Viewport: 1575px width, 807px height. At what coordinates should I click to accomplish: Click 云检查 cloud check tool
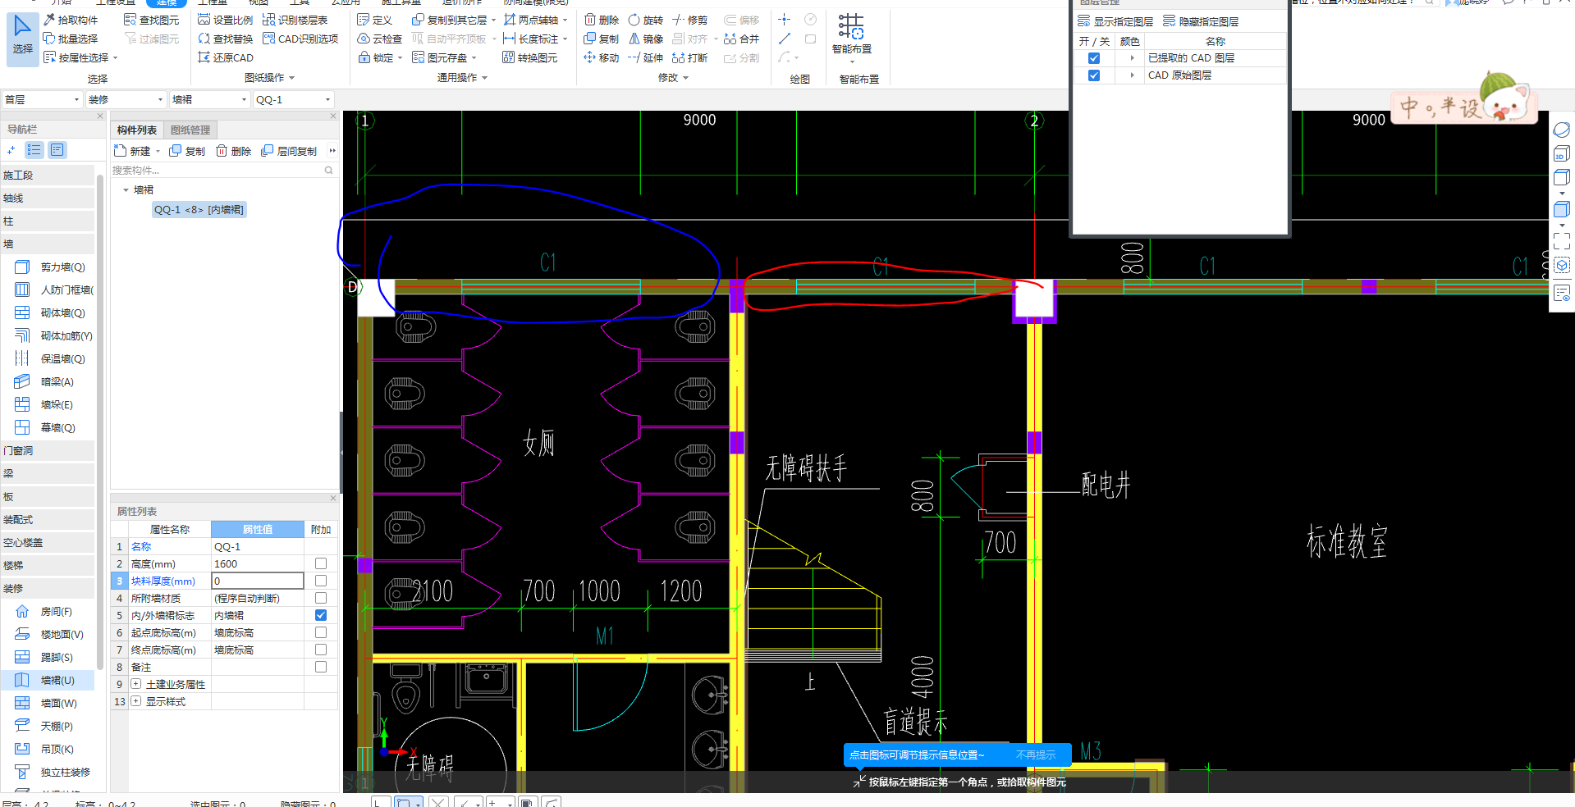(380, 39)
